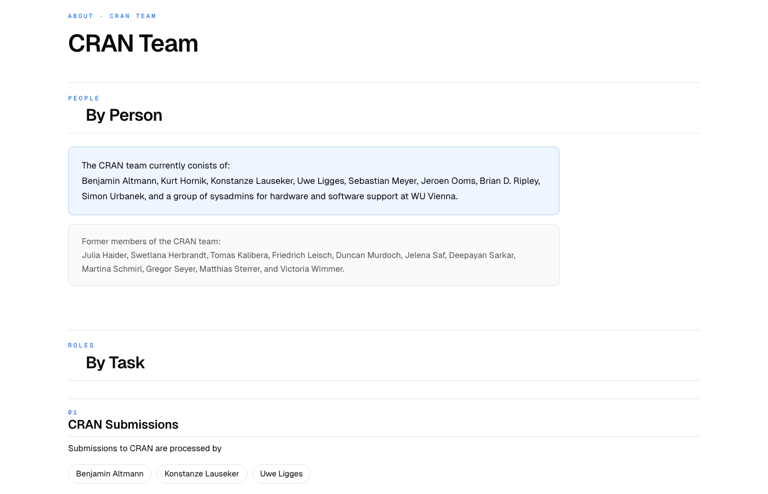Click the ROLES section label
Screen dimensions: 768x494
[81, 346]
